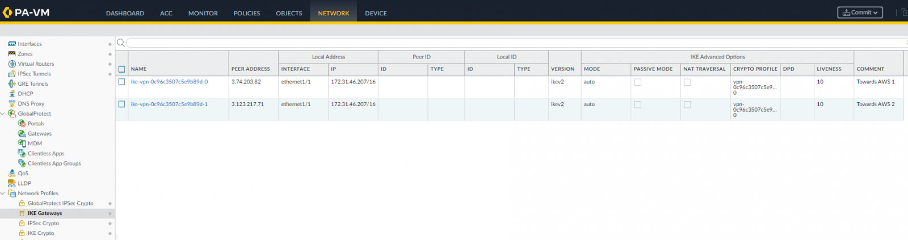The image size is (908, 240).
Task: Click the search magnifier icon above table
Action: click(120, 43)
